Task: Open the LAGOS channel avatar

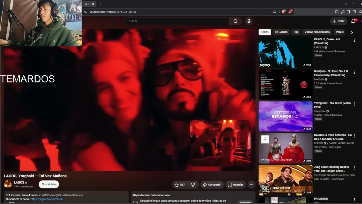Action: tap(8, 184)
